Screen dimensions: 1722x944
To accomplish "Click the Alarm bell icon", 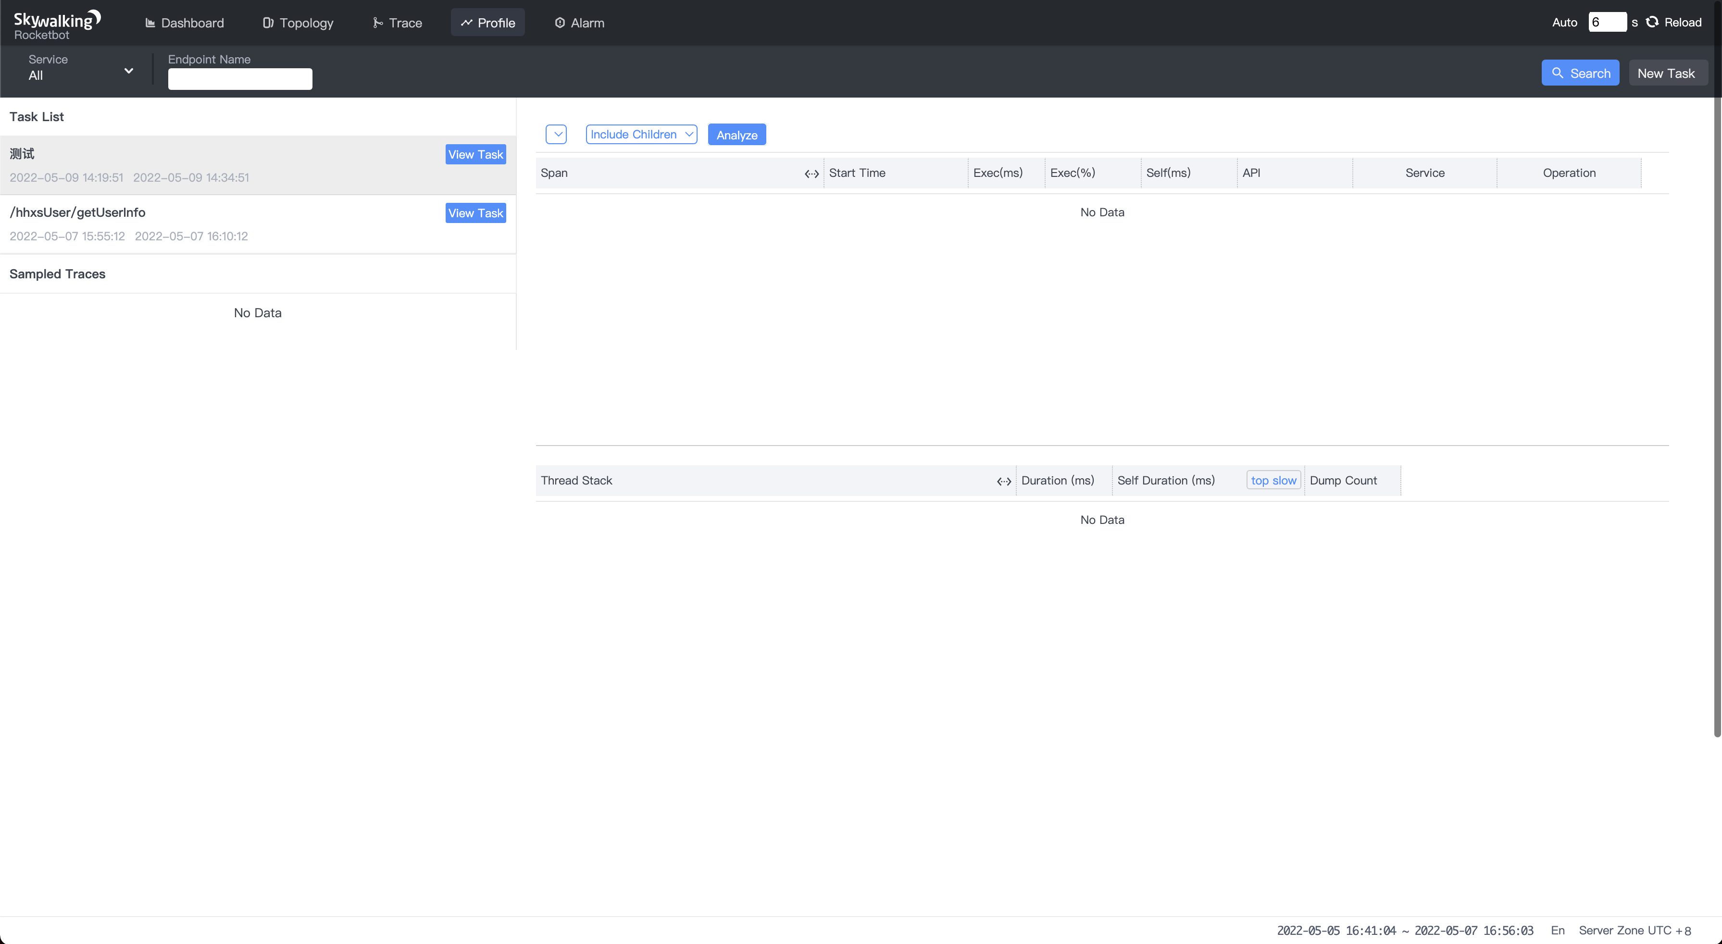I will point(560,22).
